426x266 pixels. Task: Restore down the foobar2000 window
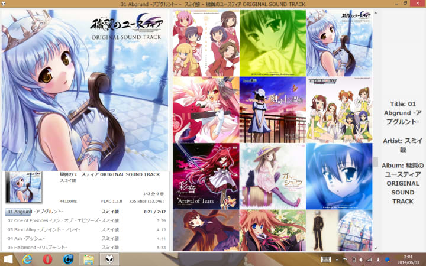coord(405,4)
